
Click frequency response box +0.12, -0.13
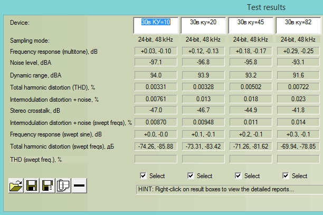pyautogui.click(x=203, y=51)
